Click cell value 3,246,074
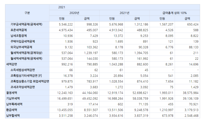This screenshot has width=204, height=120. point(91,116)
